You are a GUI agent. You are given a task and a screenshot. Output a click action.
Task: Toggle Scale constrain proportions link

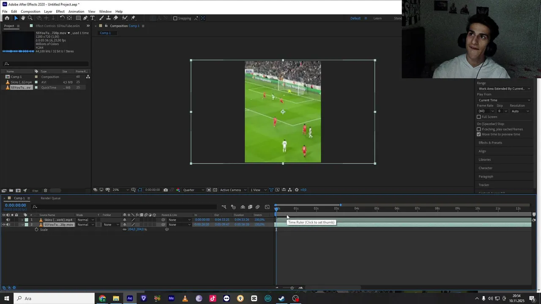point(125,229)
